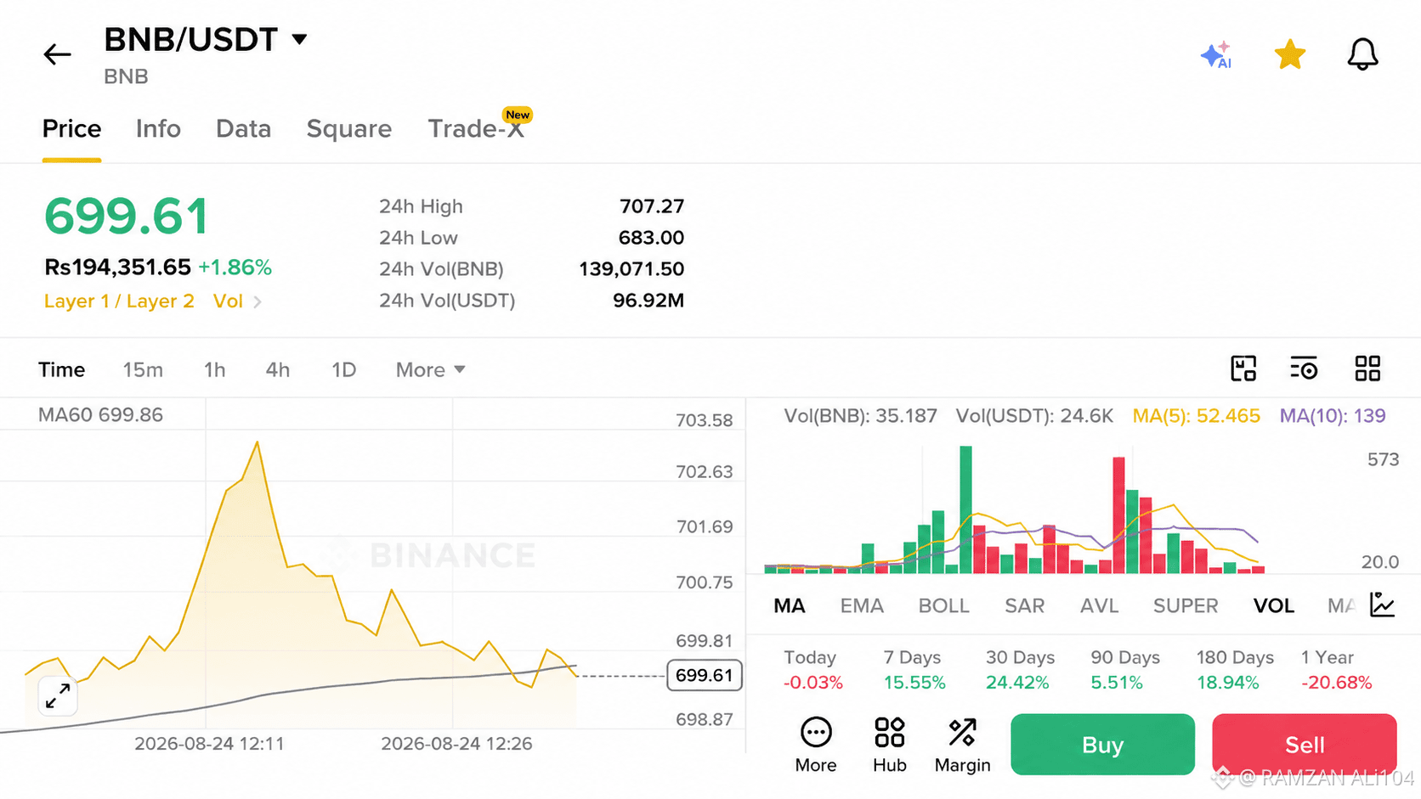The height and width of the screenshot is (799, 1421).
Task: Select the 4h chart interval
Action: click(x=278, y=369)
